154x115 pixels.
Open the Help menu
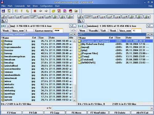[x=150, y=6]
